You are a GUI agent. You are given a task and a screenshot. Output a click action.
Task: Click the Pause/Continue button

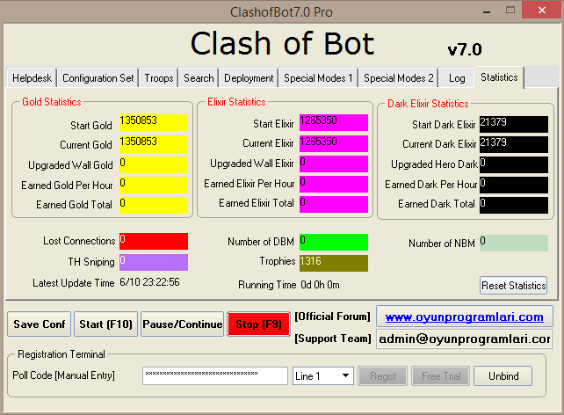click(183, 324)
